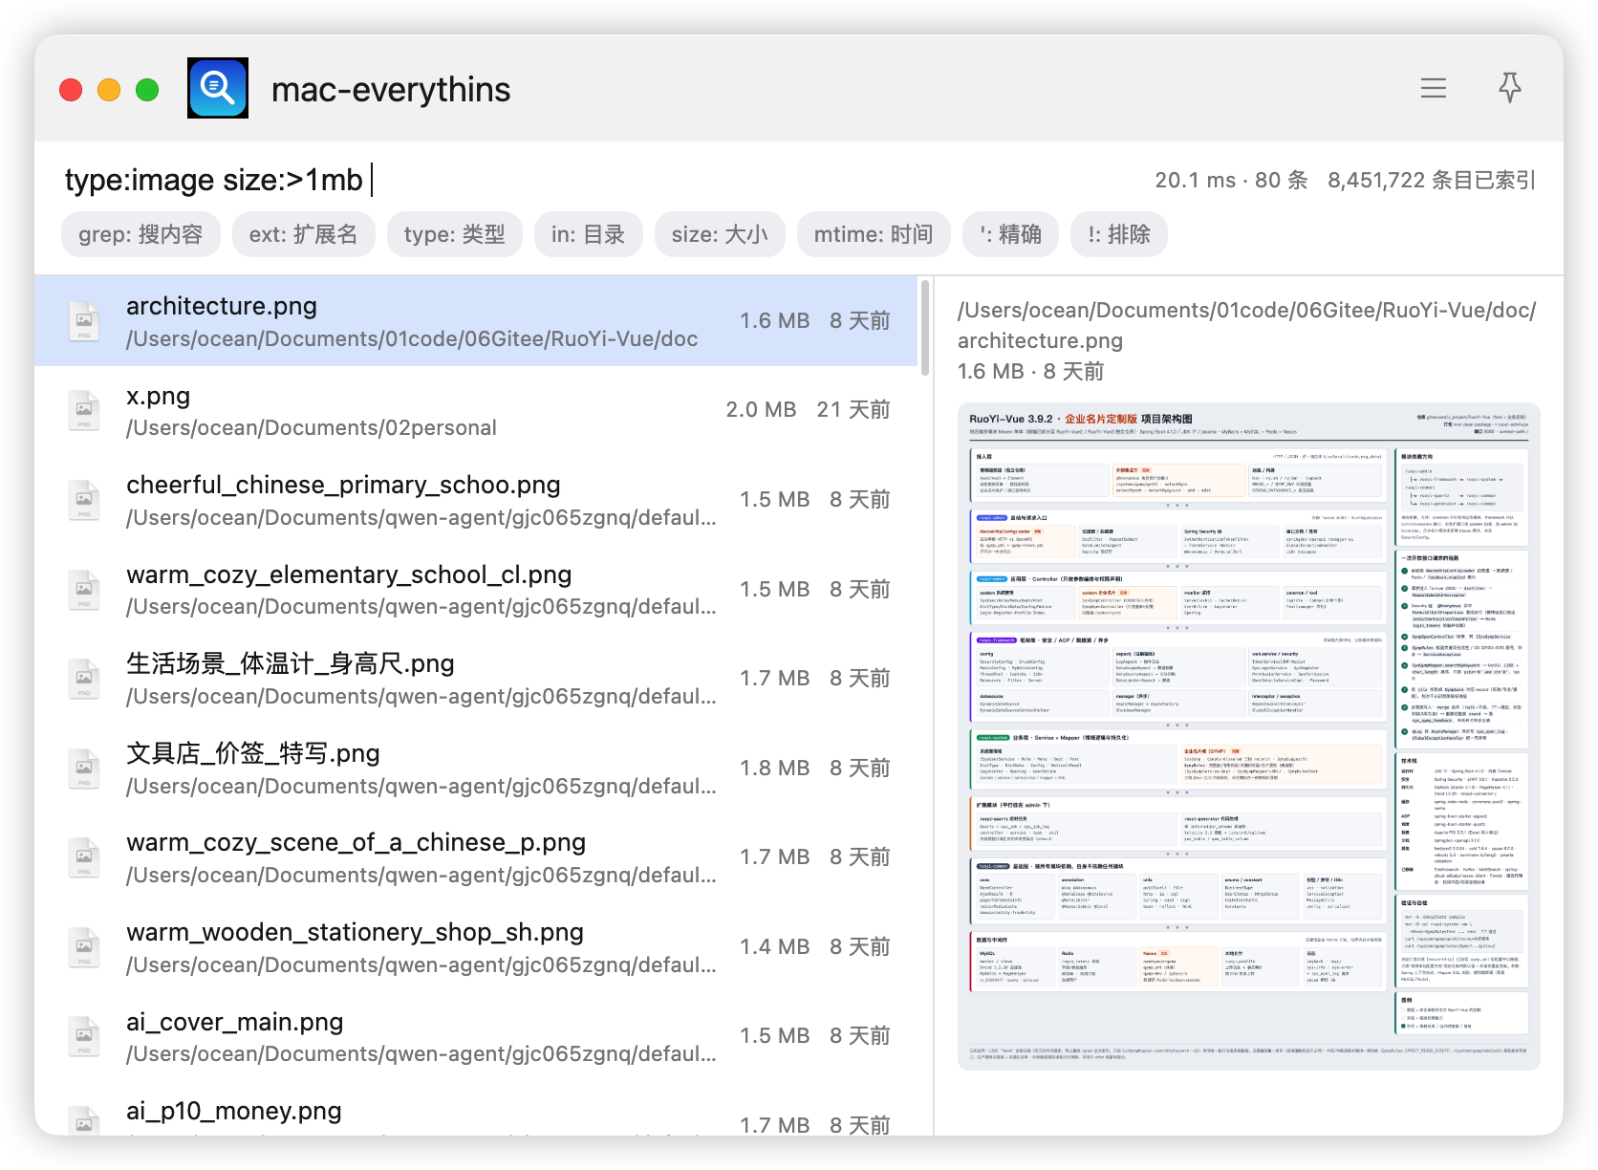
Task: Click the 1.8 MB size of 文具店_价签_特写.png
Action: coord(774,768)
